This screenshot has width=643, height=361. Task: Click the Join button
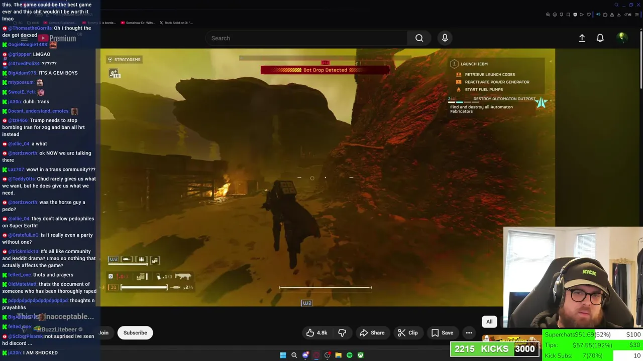[104, 333]
